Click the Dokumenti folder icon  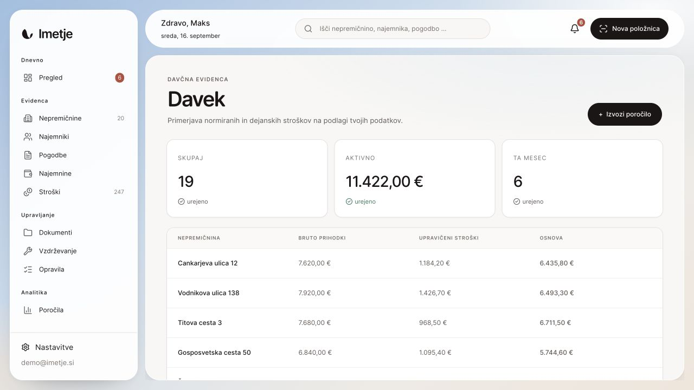click(x=28, y=232)
